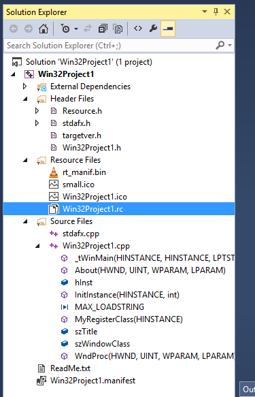This screenshot has width=255, height=397.
Task: Expand External Dependencies
Action: point(24,86)
